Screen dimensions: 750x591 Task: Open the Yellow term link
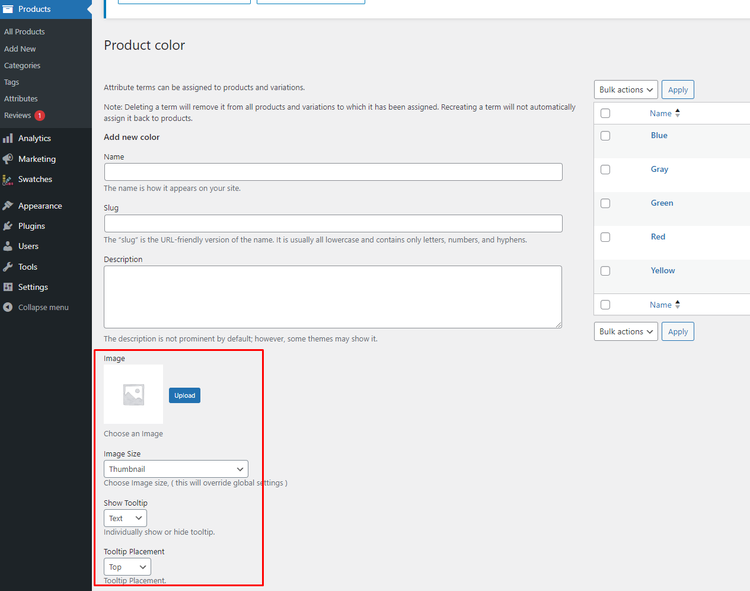pos(663,270)
